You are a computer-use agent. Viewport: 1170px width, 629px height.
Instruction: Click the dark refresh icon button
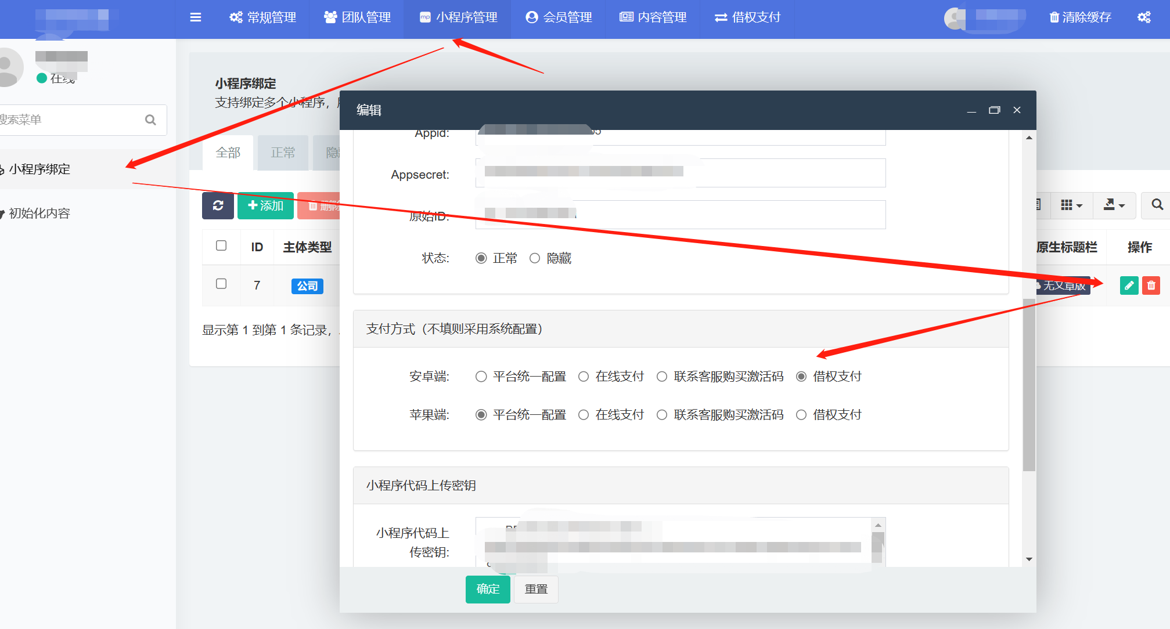(218, 205)
